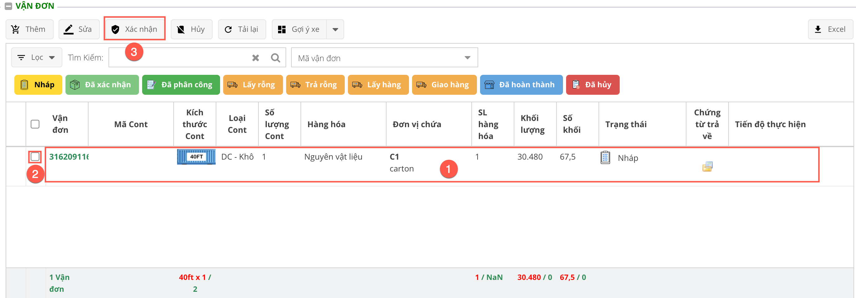The height and width of the screenshot is (298, 856).
Task: Reload the list with Tải lại
Action: point(242,29)
